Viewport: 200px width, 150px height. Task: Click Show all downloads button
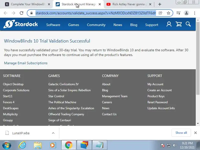click(x=181, y=133)
